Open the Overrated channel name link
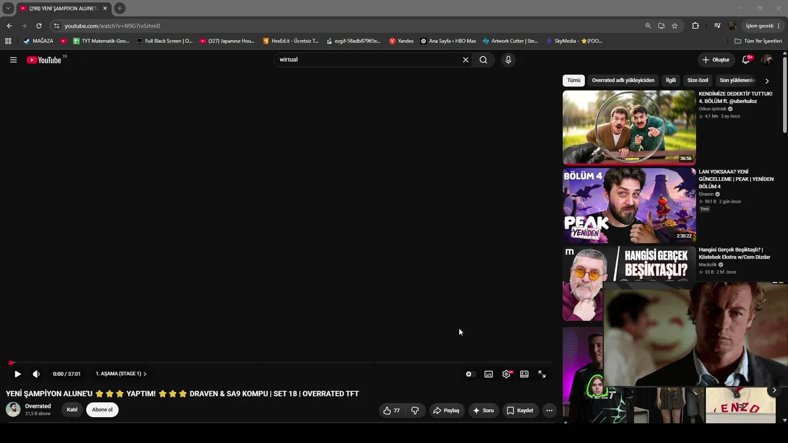788x443 pixels. click(x=38, y=407)
